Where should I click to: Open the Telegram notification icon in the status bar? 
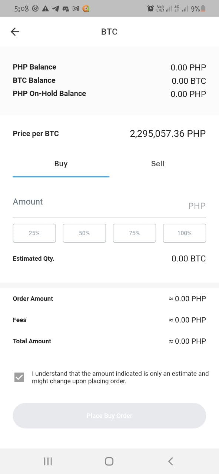tap(56, 9)
